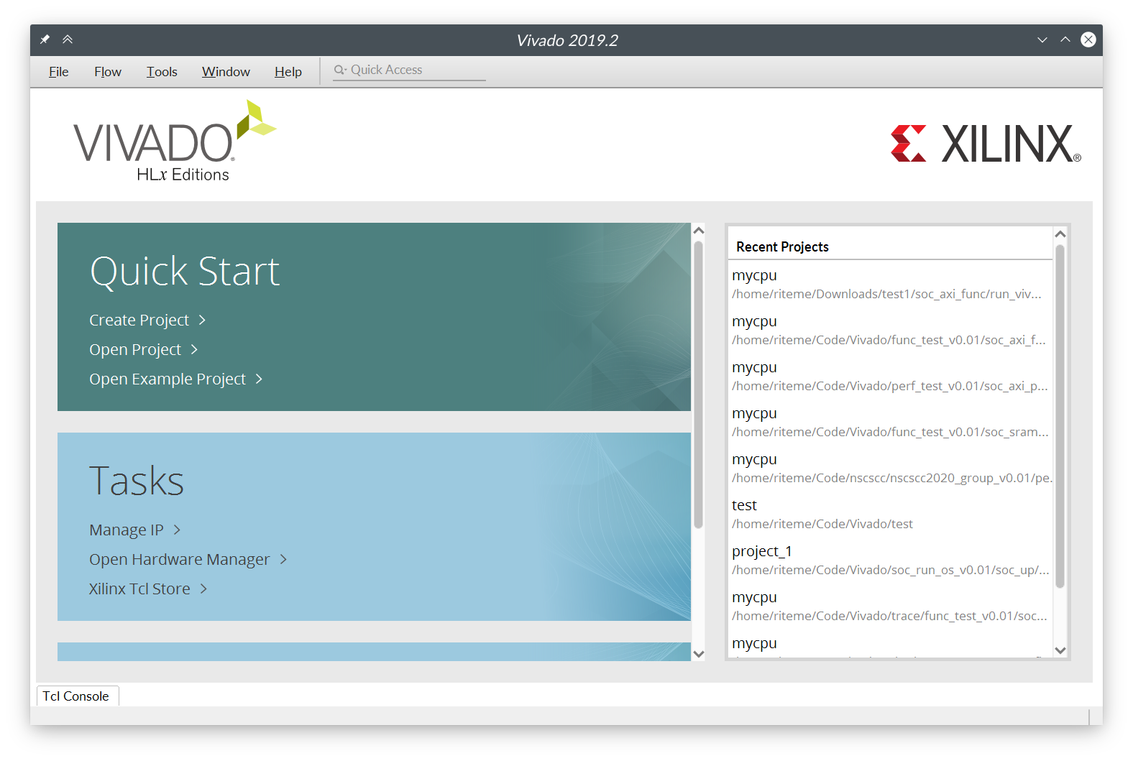Click the Quick Access search magnifier icon
Screen dimensions: 1133x761
340,70
